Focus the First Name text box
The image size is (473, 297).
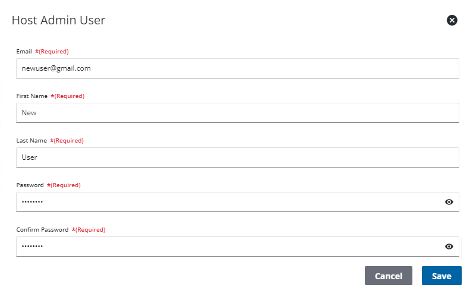click(237, 113)
